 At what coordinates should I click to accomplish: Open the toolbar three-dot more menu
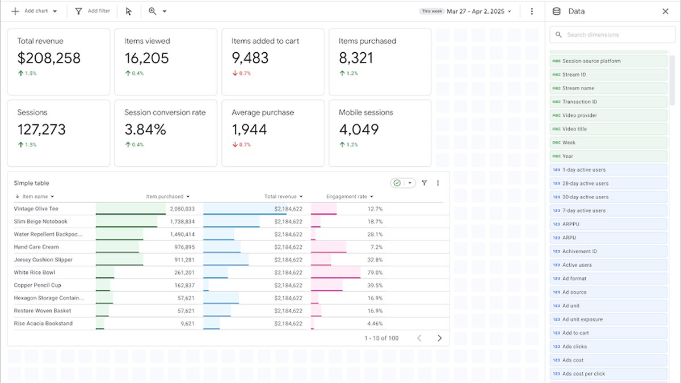coord(532,11)
